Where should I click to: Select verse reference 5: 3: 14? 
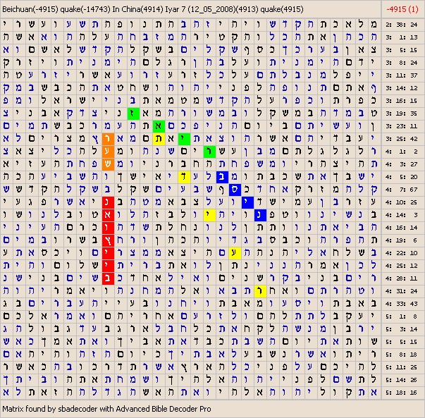(x=402, y=328)
